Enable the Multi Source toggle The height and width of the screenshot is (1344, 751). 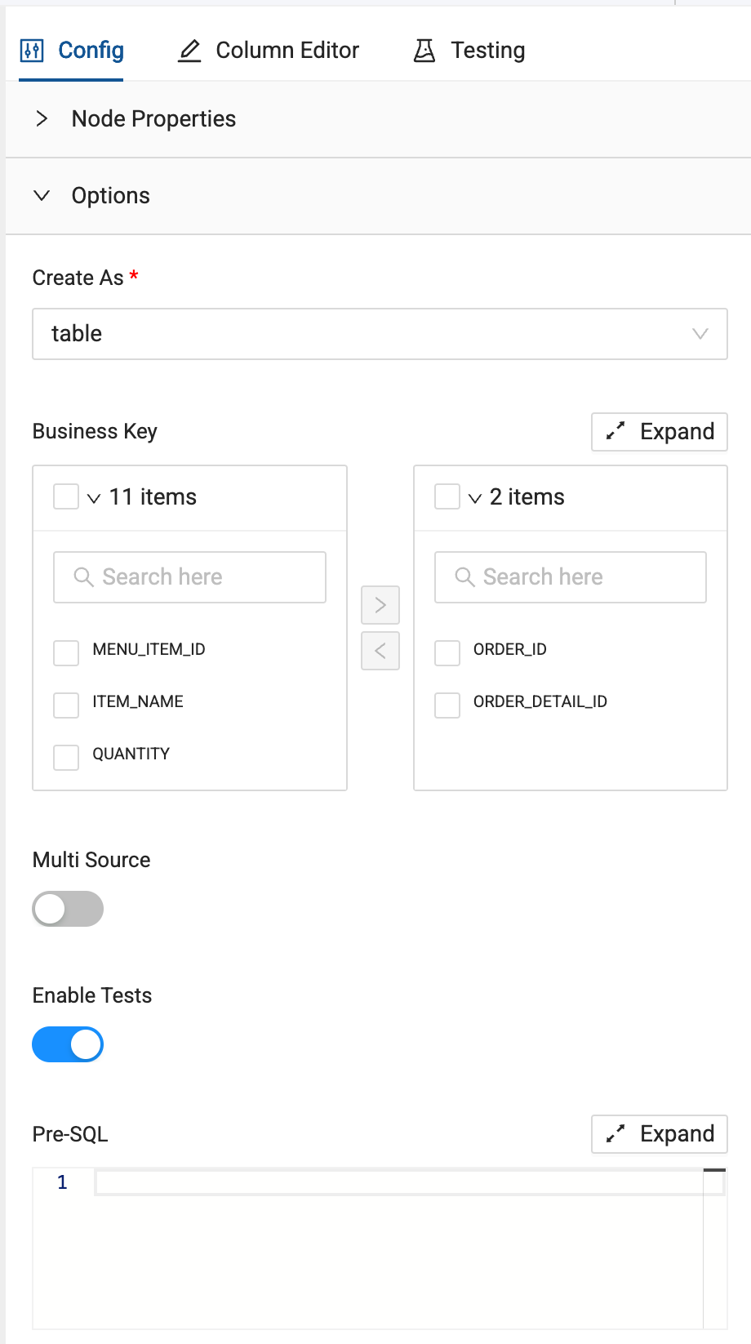click(68, 909)
